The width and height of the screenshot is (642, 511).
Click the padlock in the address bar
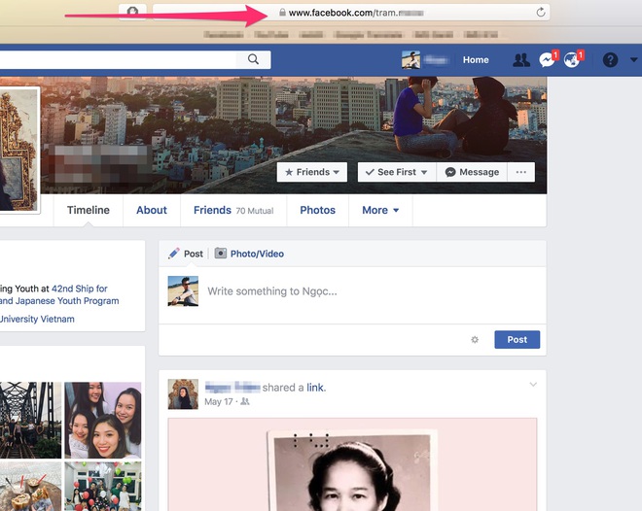point(282,13)
